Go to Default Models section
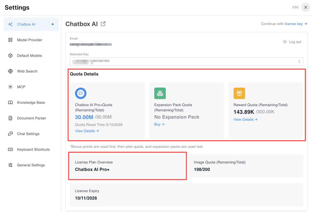 click(x=31, y=56)
